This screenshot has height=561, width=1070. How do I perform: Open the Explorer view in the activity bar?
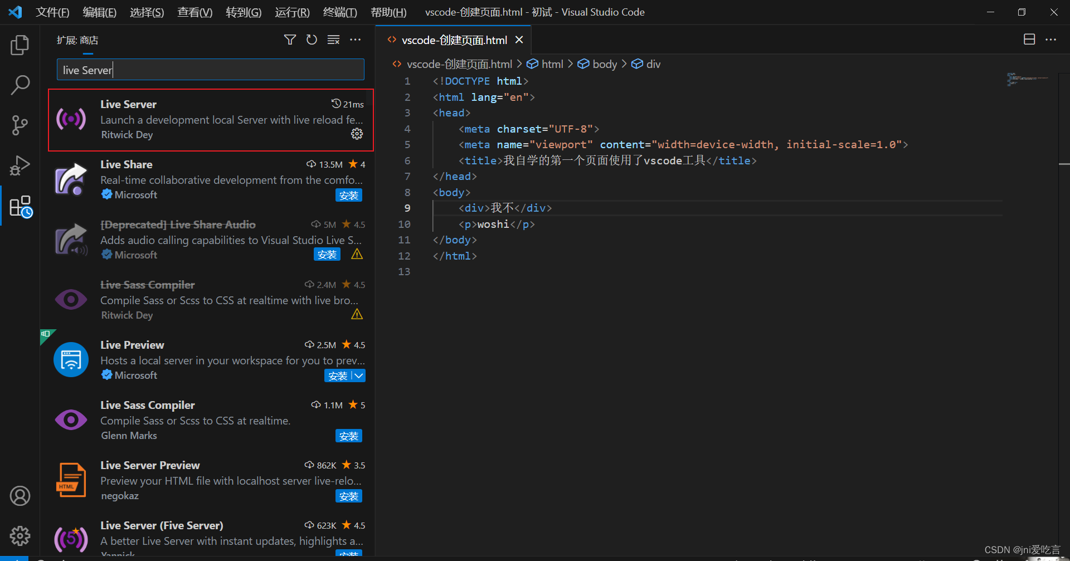(x=20, y=45)
